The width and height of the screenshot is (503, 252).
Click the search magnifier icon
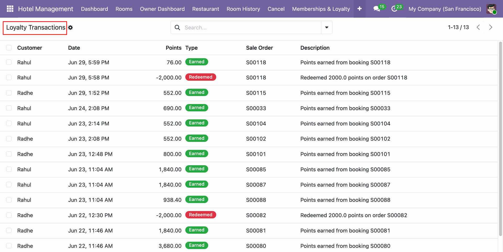177,27
